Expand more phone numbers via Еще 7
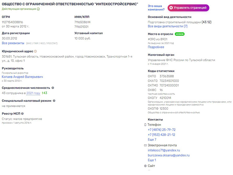The image size is (233, 175). pos(152,140)
